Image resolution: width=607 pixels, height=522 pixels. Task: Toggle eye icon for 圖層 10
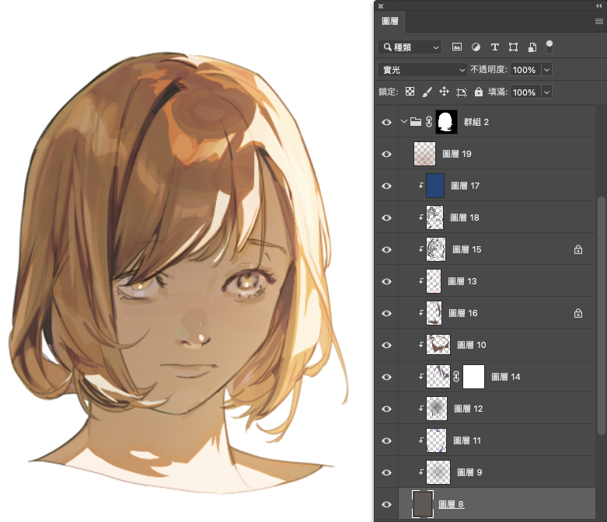[x=386, y=345]
